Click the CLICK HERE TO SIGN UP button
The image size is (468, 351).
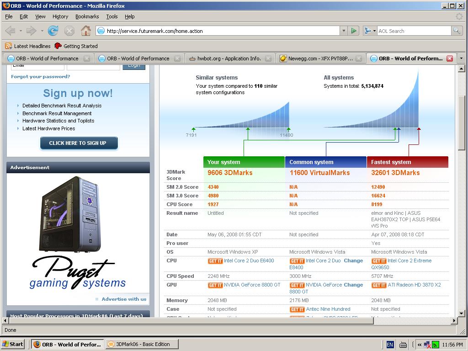79,143
